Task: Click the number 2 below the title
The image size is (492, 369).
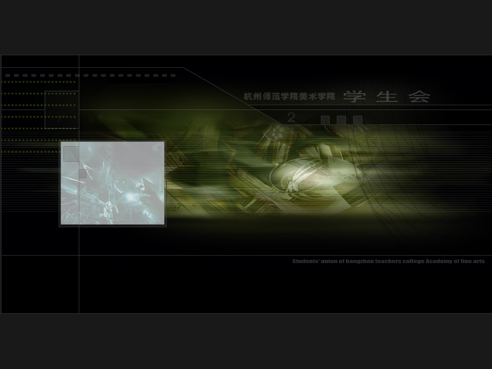Action: (x=291, y=118)
